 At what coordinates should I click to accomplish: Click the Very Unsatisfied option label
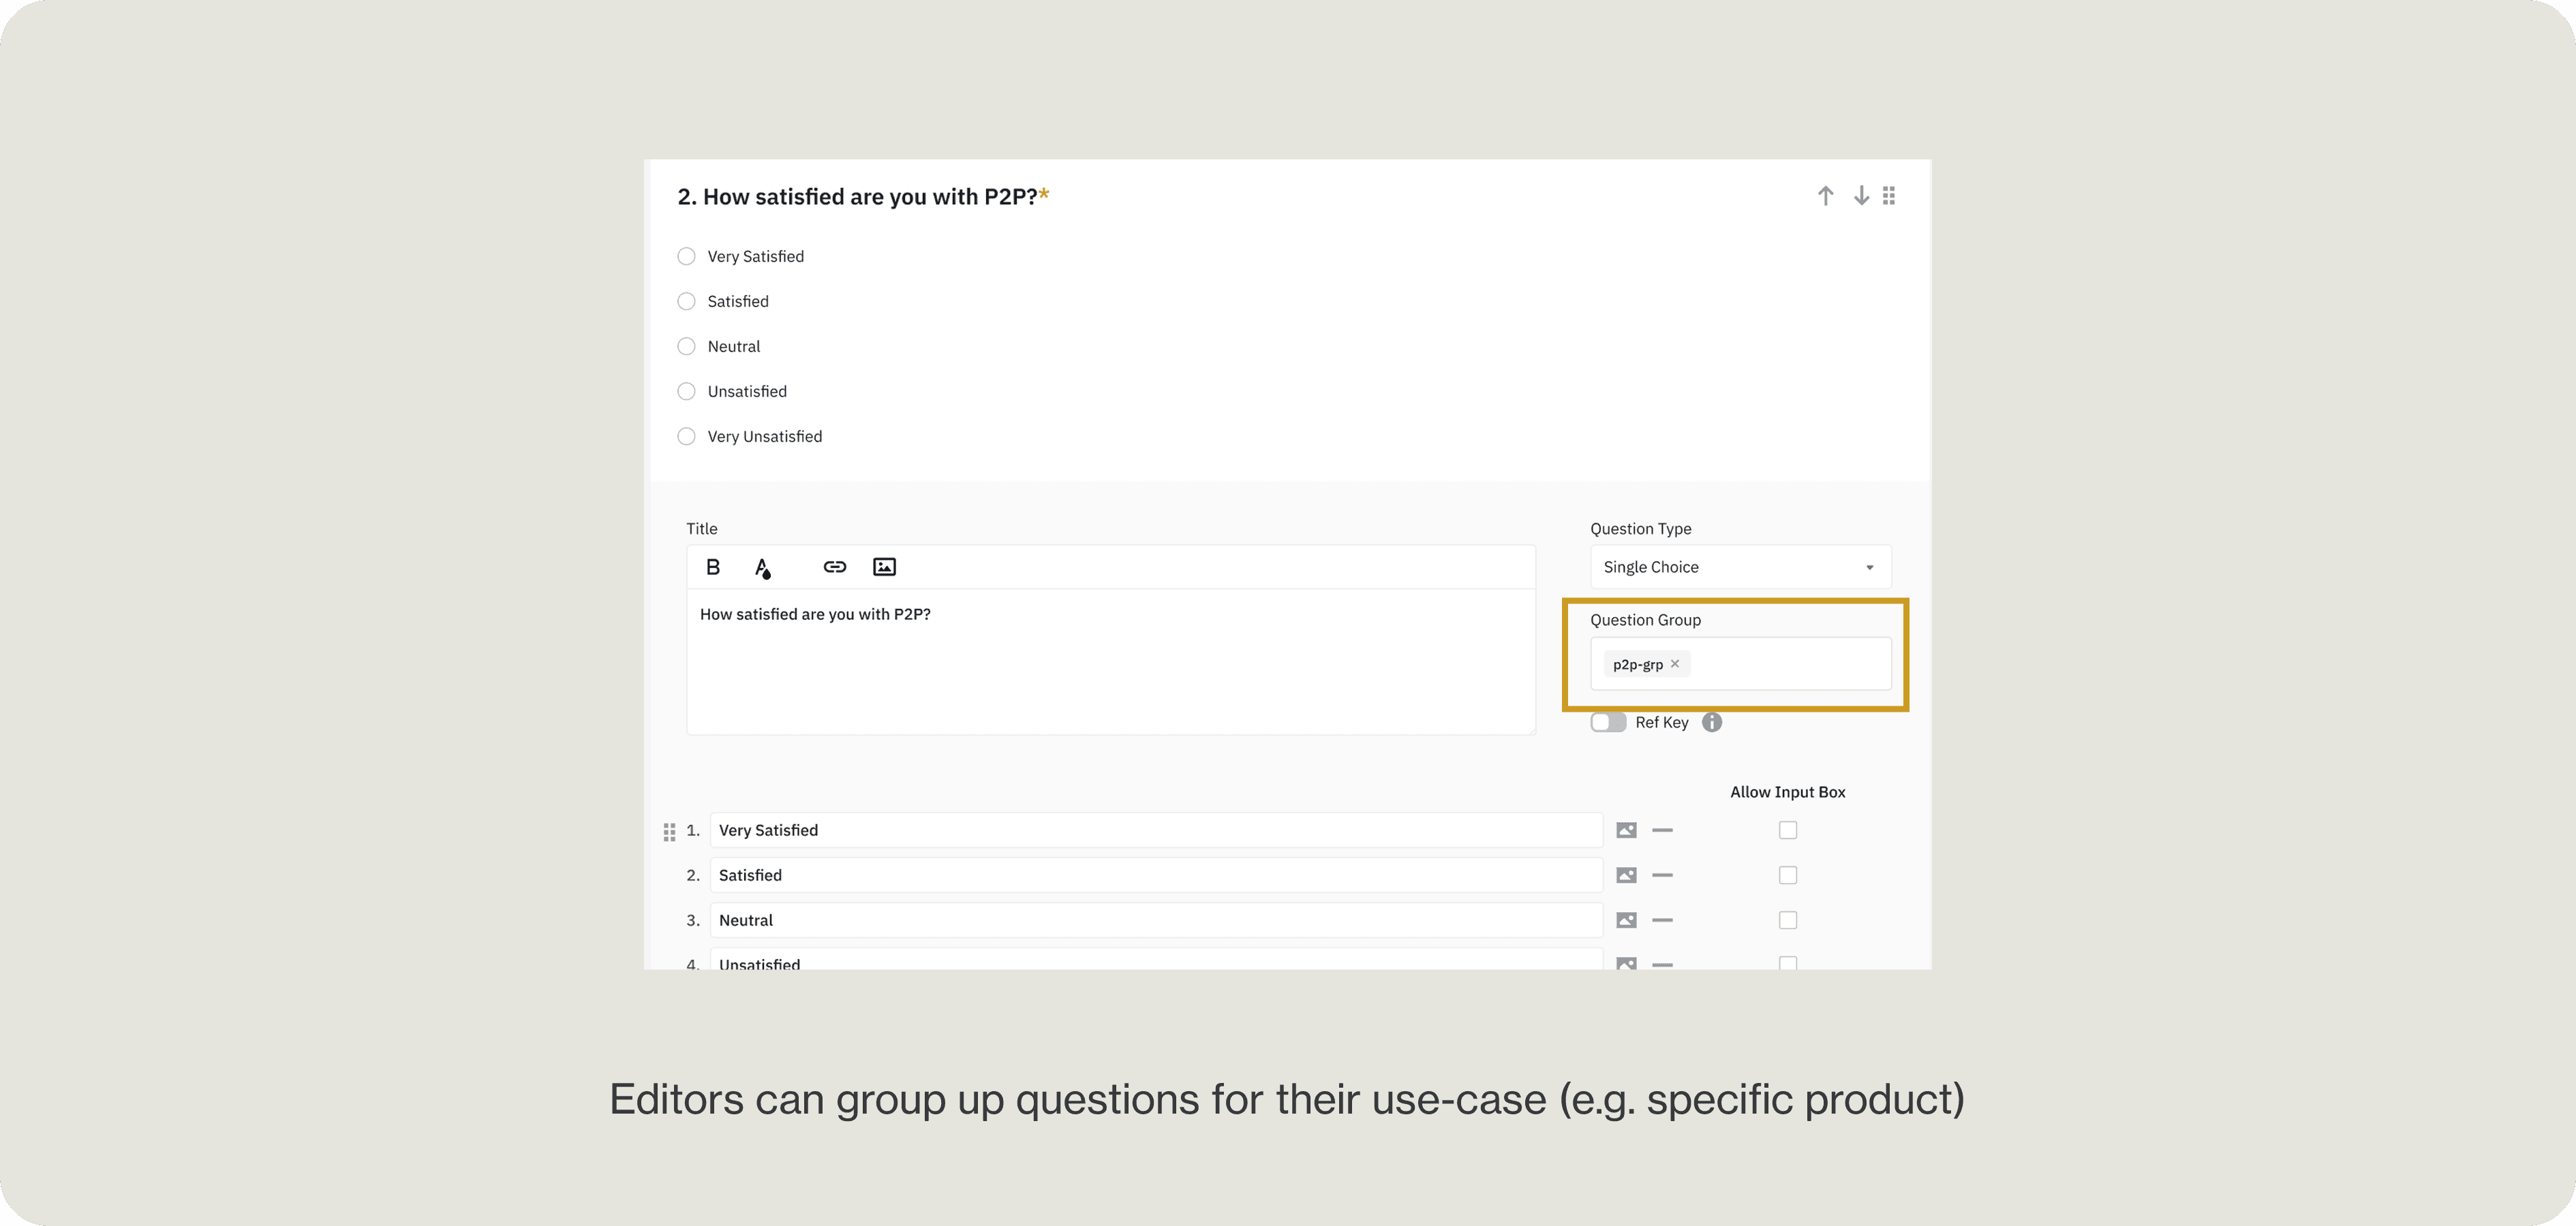tap(764, 437)
